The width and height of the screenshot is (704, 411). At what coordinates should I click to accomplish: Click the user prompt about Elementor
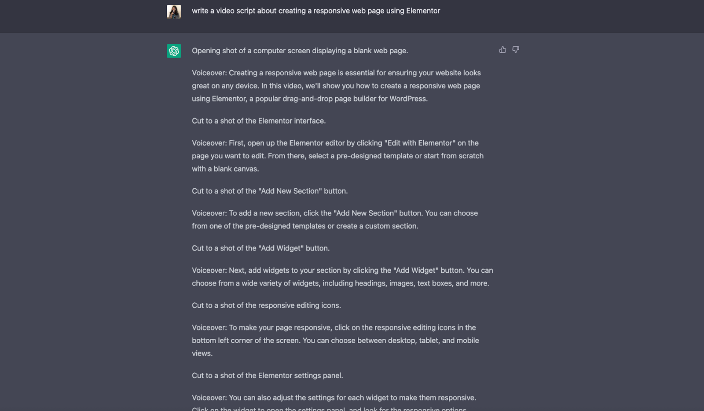point(316,11)
